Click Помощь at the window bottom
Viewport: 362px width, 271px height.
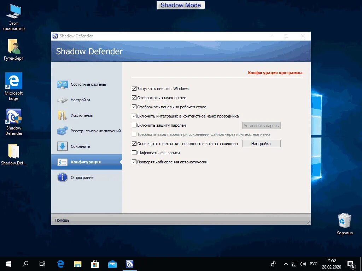62,220
